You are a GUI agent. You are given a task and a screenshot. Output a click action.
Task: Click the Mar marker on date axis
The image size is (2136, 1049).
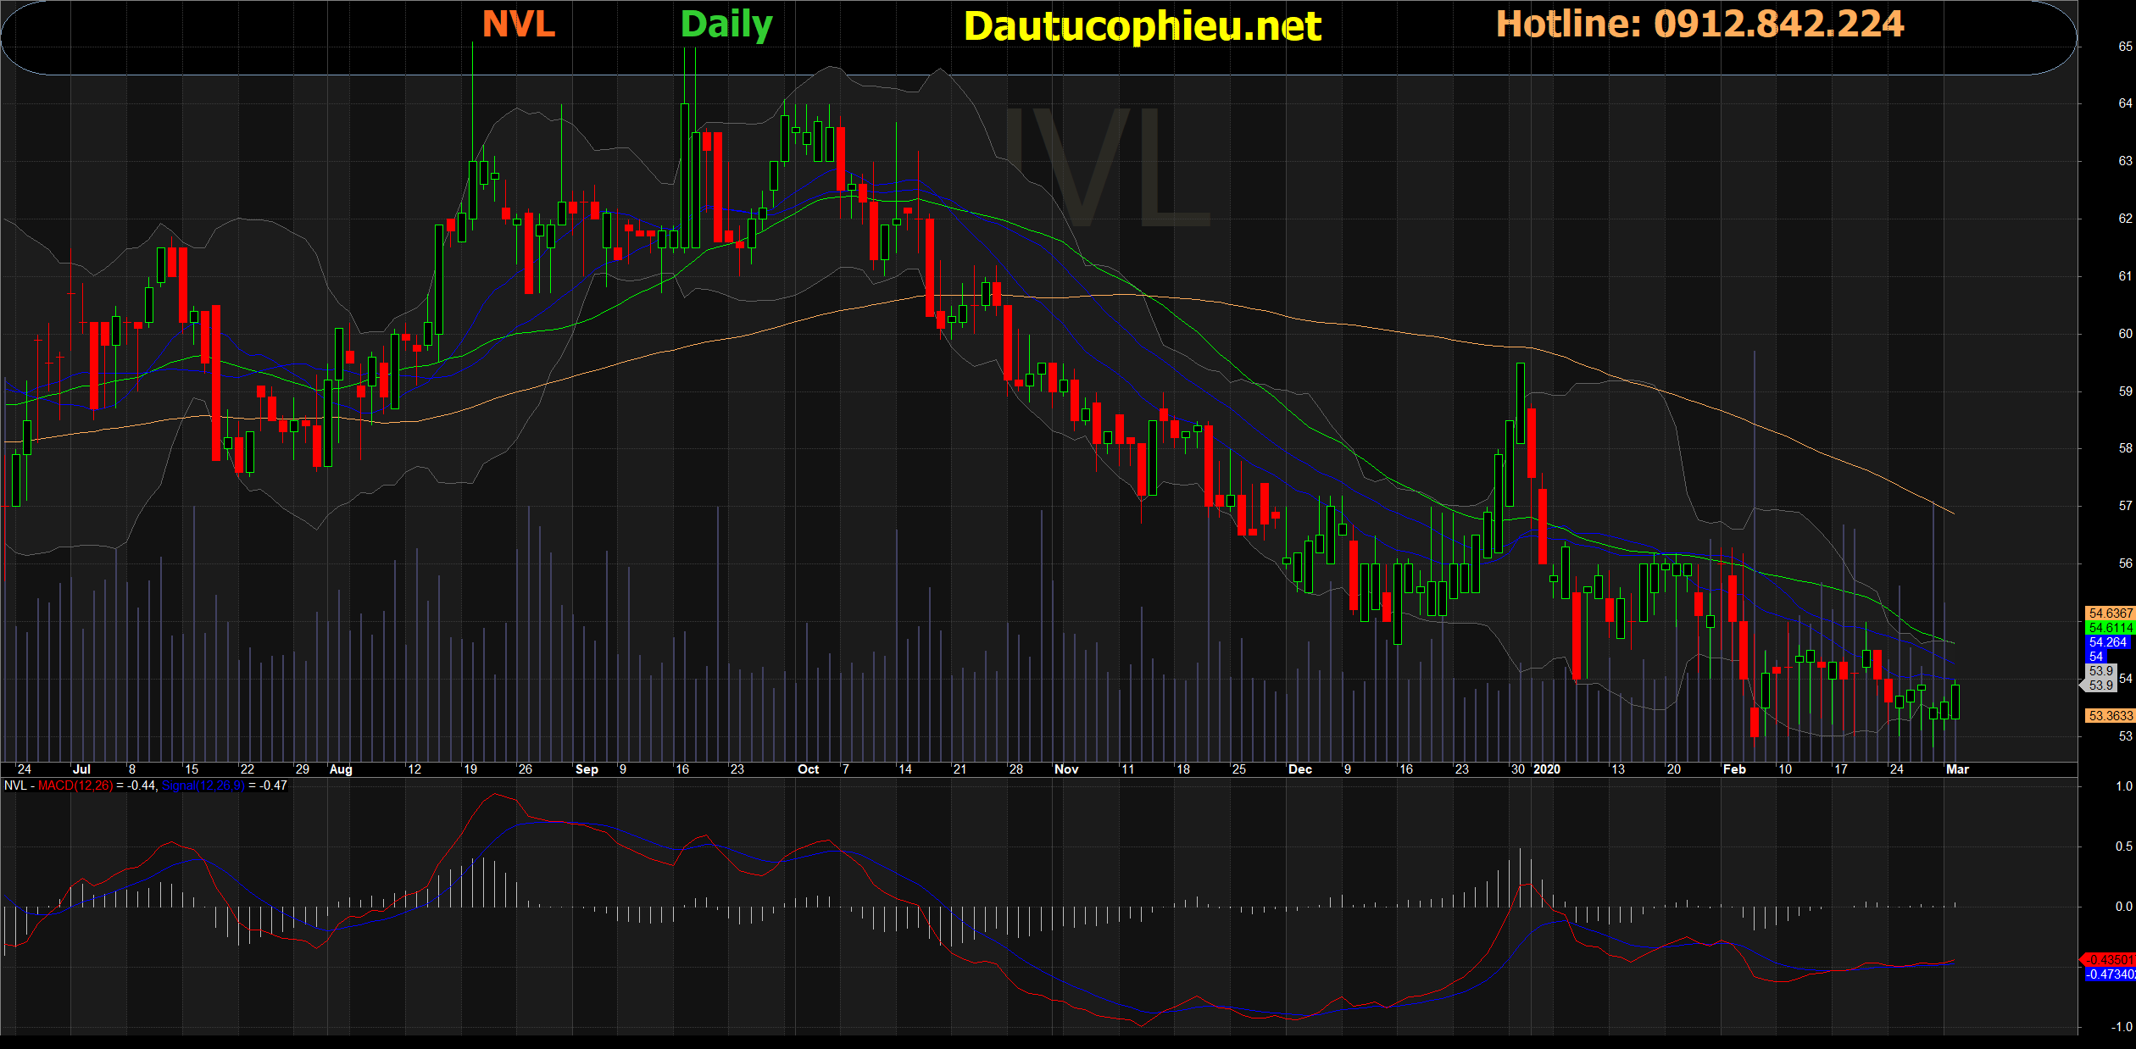1957,769
